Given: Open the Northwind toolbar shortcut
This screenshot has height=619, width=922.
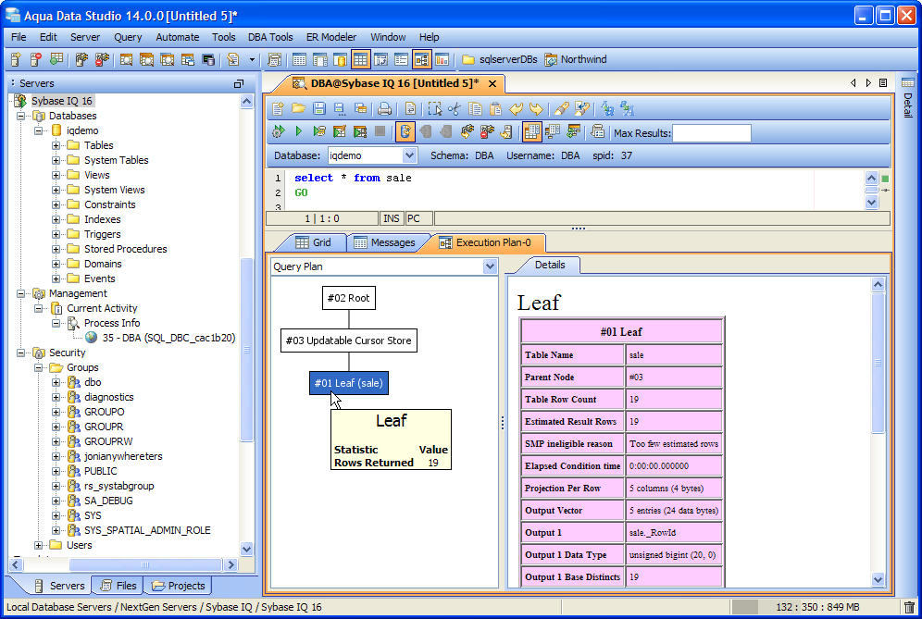Looking at the screenshot, I should pyautogui.click(x=575, y=59).
